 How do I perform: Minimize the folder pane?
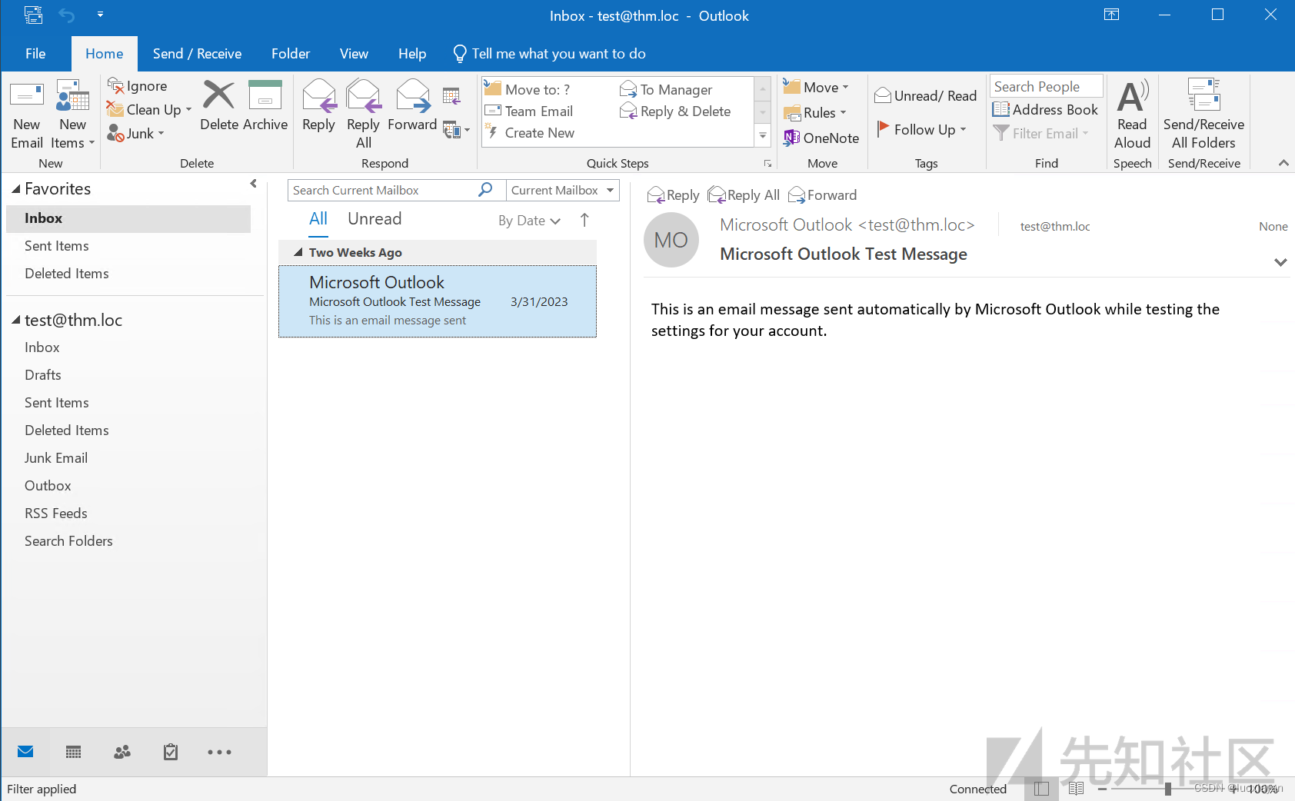click(253, 184)
